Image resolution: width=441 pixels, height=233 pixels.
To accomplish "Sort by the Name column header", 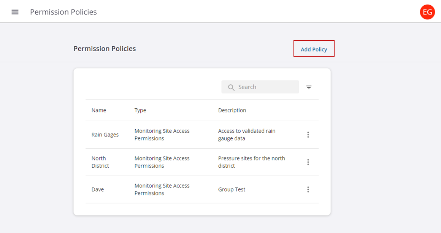I will click(99, 110).
